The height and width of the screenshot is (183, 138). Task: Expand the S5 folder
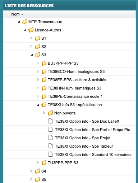click(31, 179)
